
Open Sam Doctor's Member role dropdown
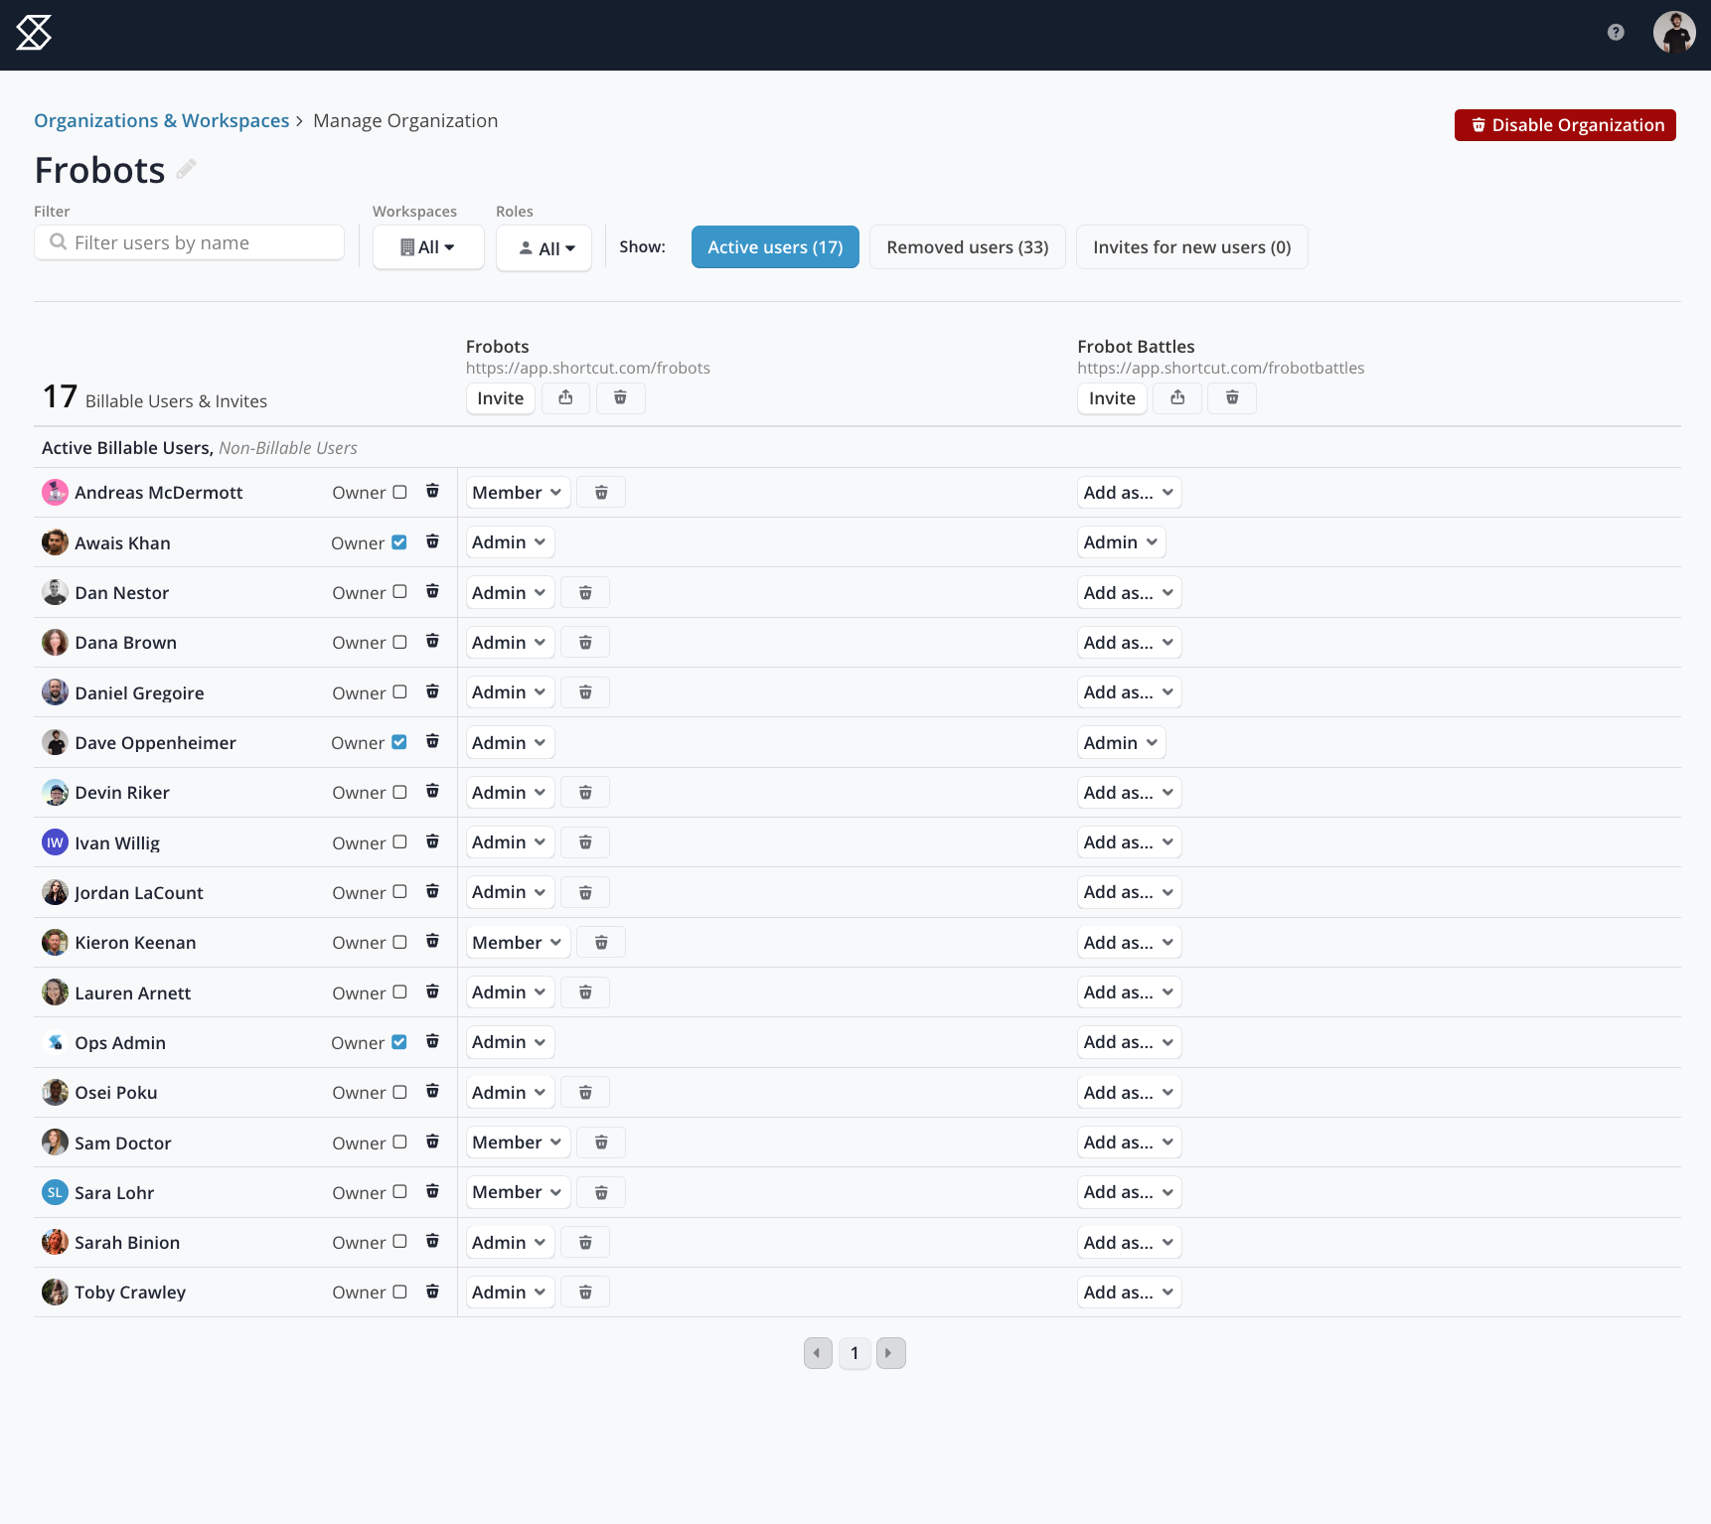point(518,1143)
